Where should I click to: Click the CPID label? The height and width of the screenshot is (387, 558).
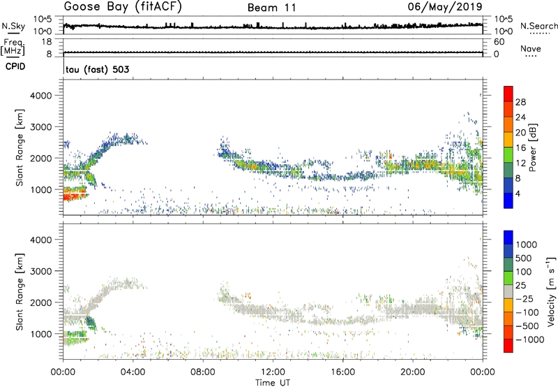pyautogui.click(x=15, y=66)
